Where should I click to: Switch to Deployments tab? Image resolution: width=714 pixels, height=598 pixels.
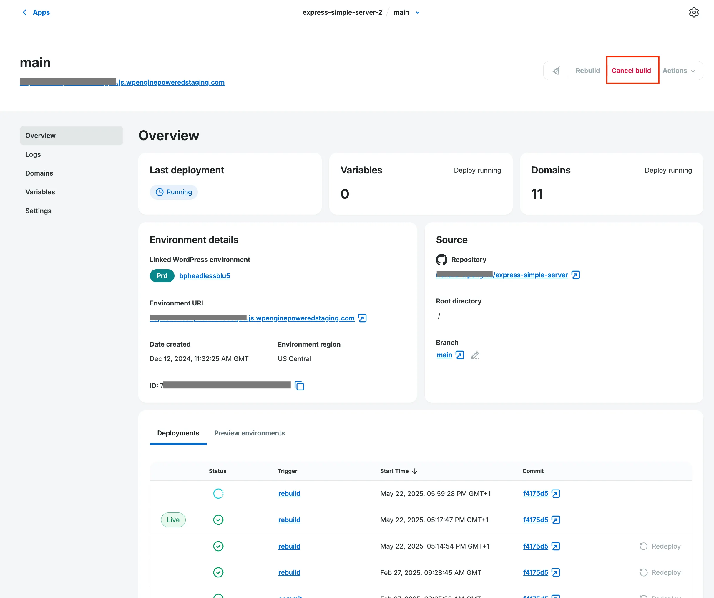coord(178,433)
